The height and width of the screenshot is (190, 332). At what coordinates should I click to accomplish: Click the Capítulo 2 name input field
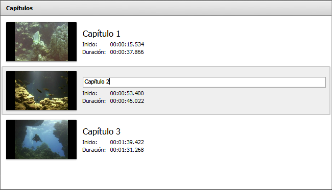204,82
